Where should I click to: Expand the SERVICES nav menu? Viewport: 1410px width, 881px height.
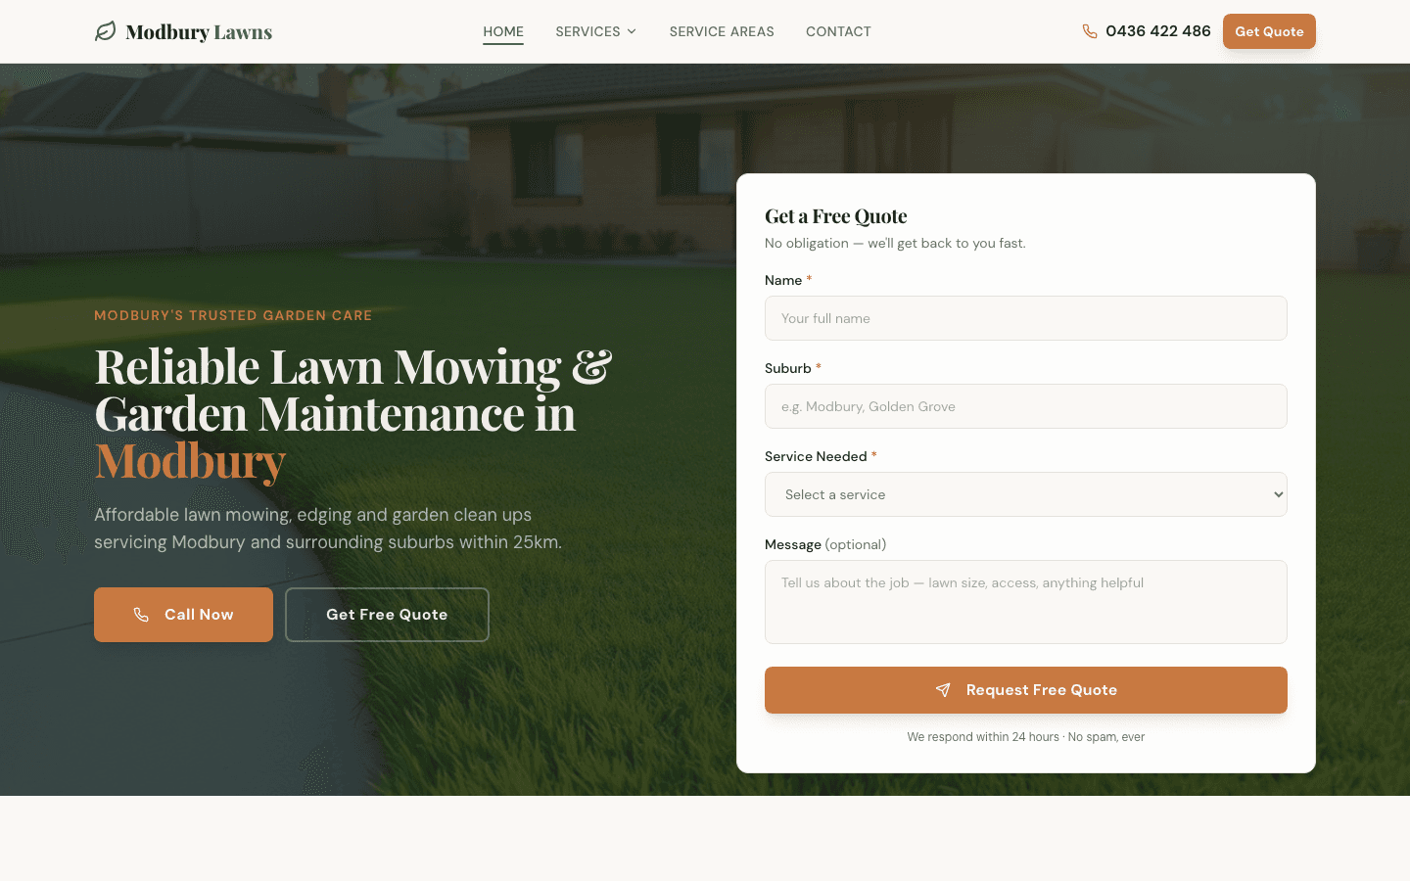(595, 31)
